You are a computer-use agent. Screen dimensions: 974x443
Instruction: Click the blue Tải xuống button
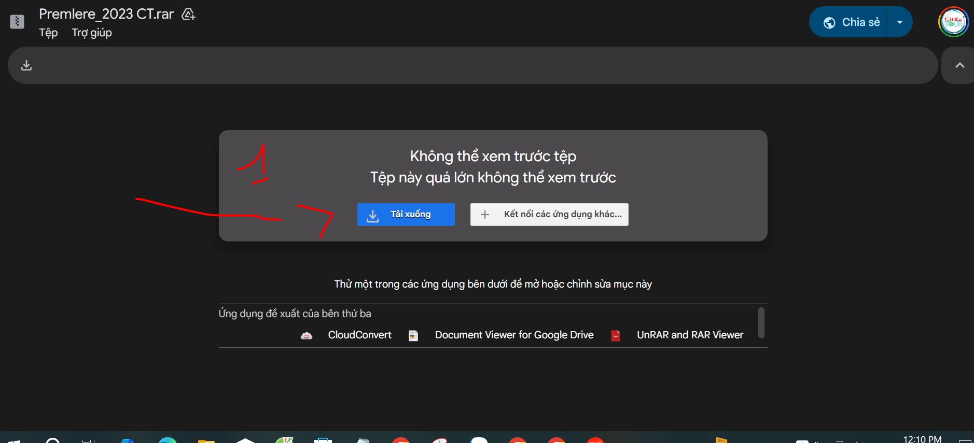click(x=406, y=215)
